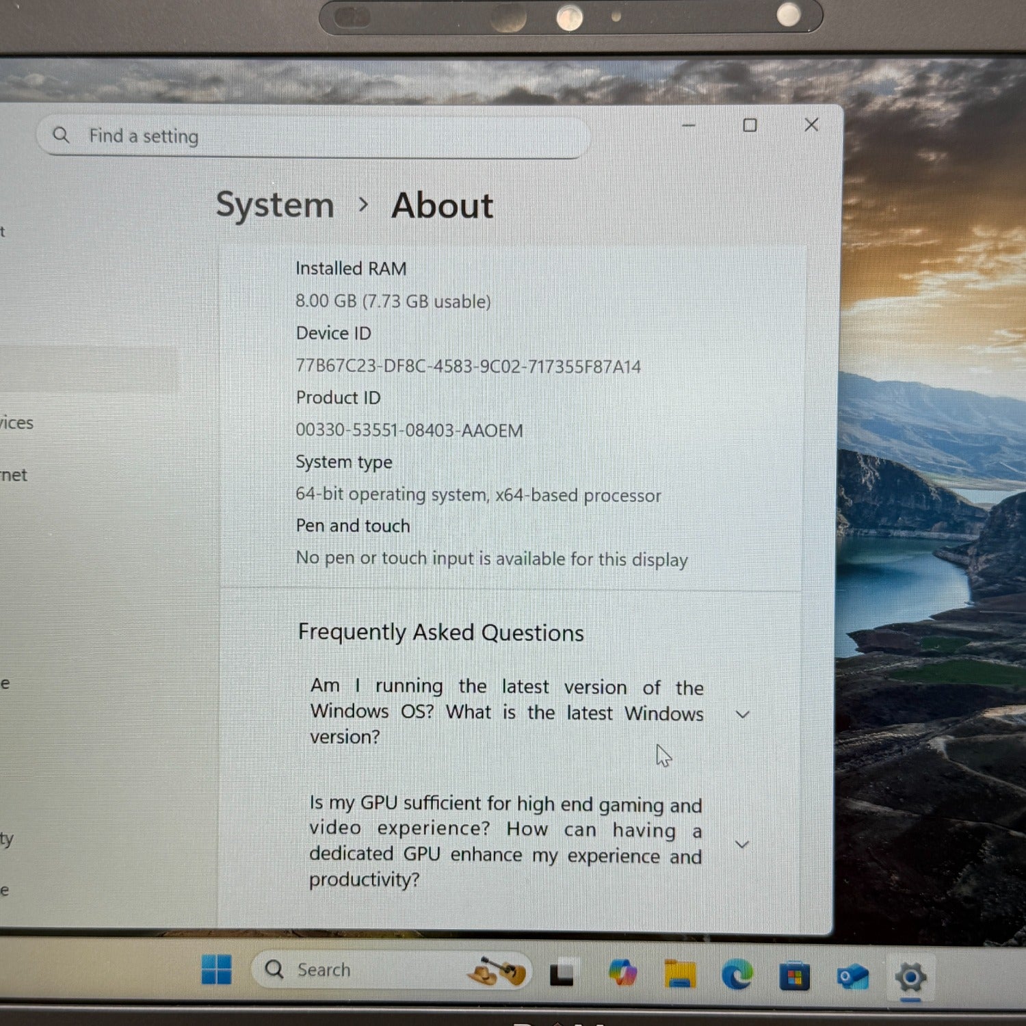Expand the latest Windows version FAQ chevron
Screen dimensions: 1026x1026
[742, 714]
